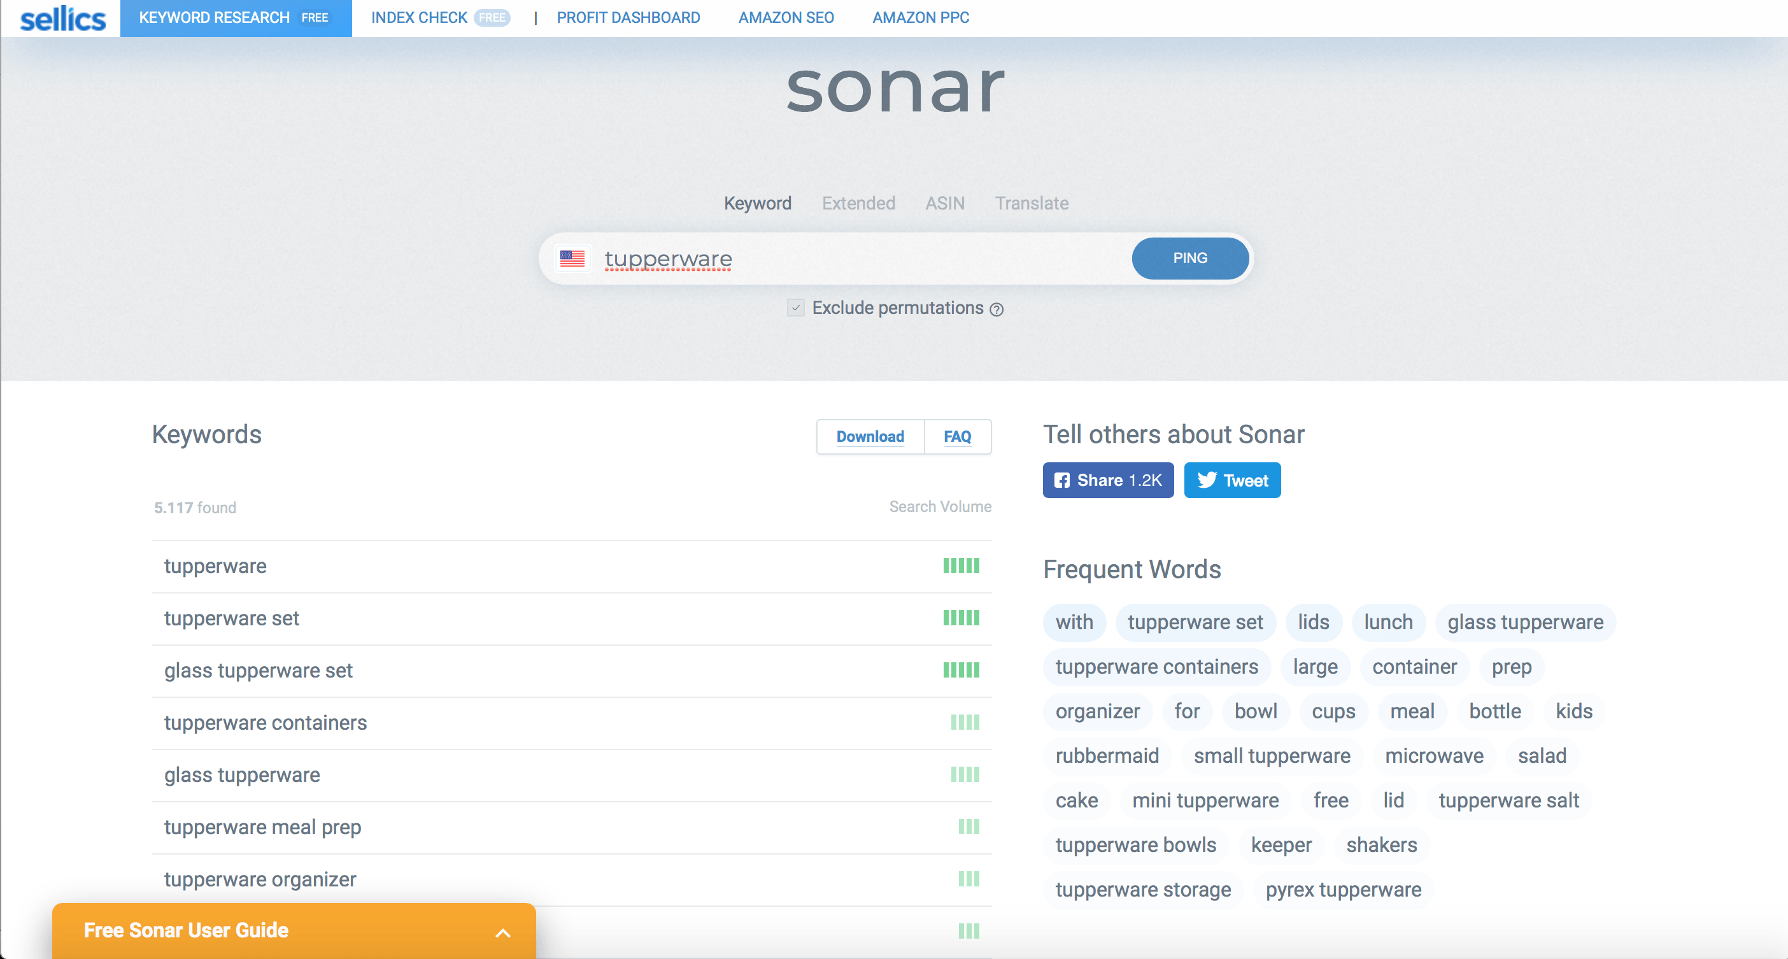Click the 'bowl' frequent word tag
The image size is (1788, 959).
(1255, 711)
